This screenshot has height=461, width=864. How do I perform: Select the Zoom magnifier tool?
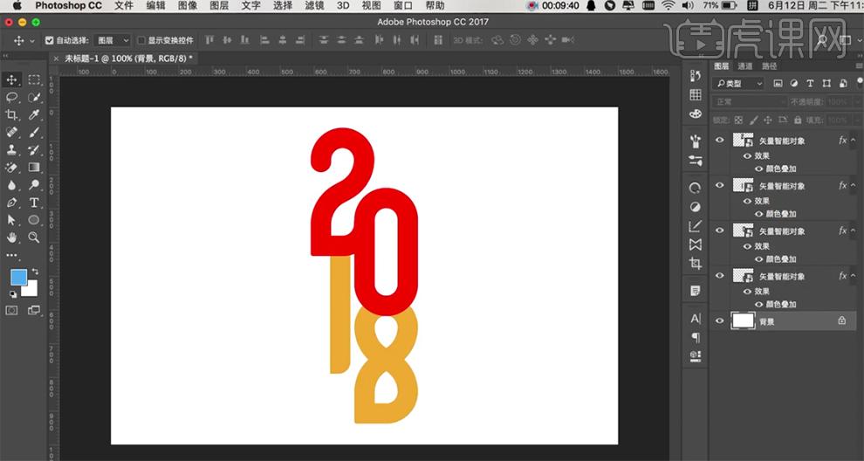[34, 237]
